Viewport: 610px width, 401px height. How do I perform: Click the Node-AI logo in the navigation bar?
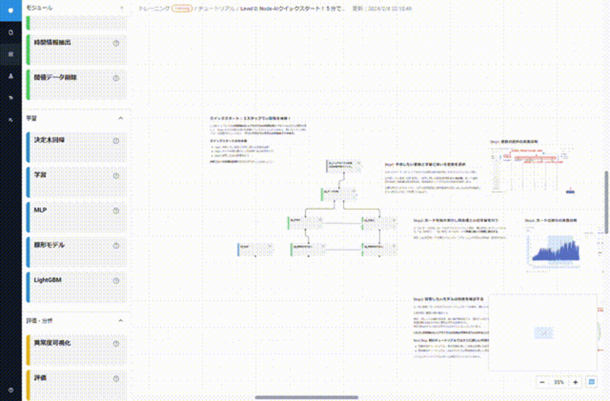pos(11,10)
